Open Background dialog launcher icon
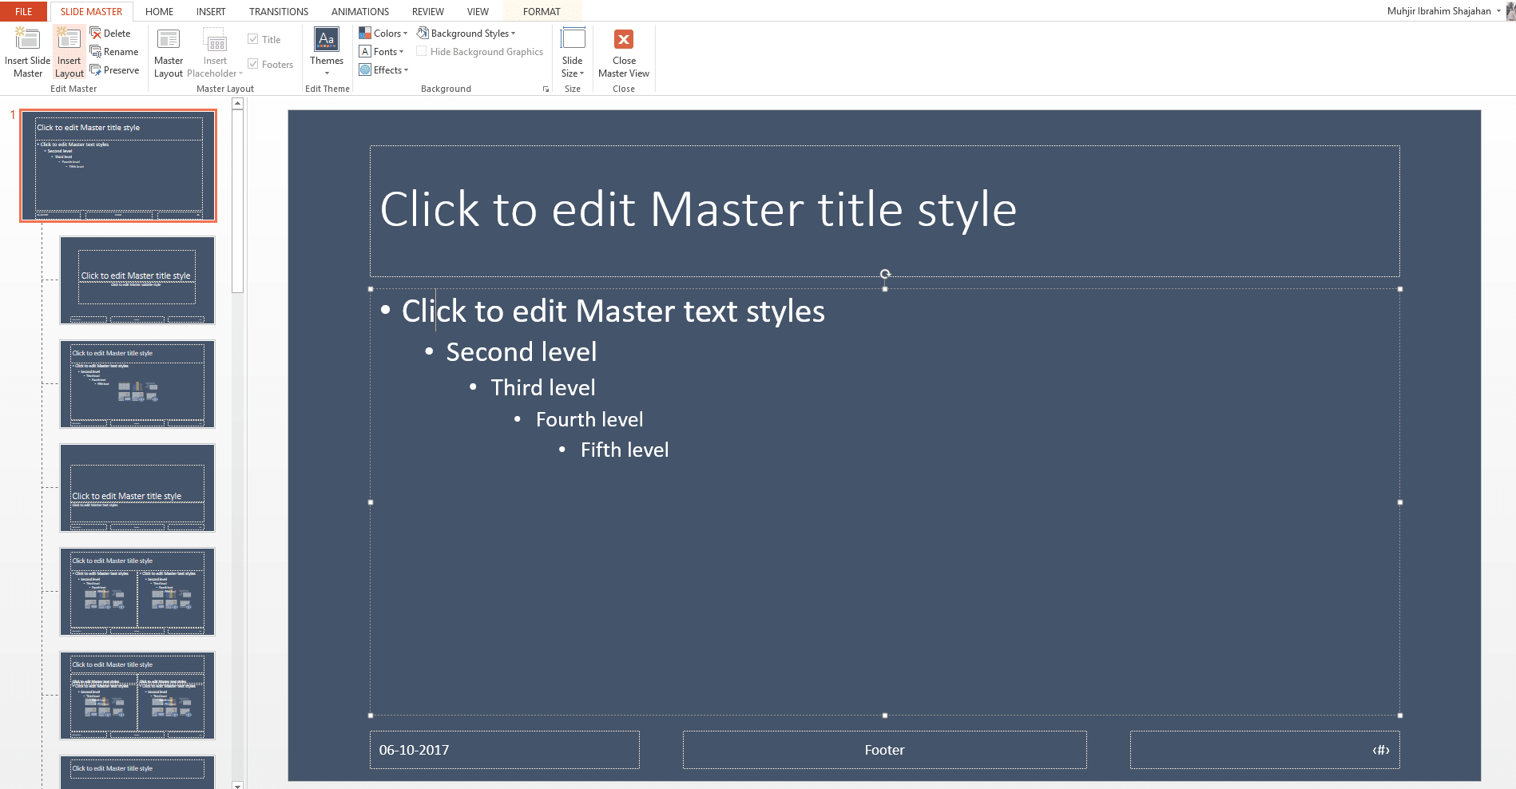 click(x=546, y=89)
